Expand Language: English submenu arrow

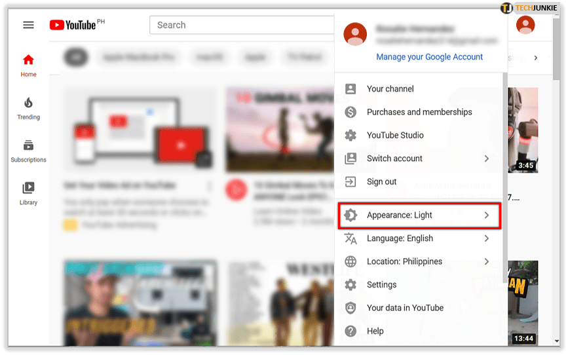tap(486, 238)
